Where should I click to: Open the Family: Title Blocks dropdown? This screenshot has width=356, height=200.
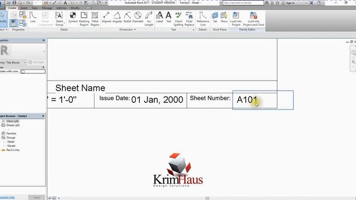(13, 62)
